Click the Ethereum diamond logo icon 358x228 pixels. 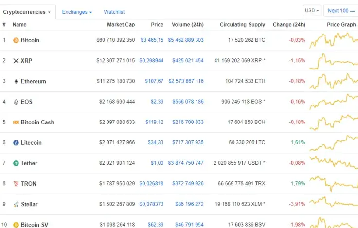(x=16, y=81)
